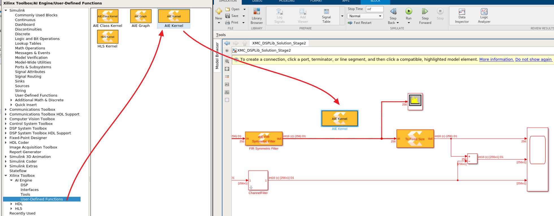
Task: Open the Data Inspector
Action: point(462,12)
